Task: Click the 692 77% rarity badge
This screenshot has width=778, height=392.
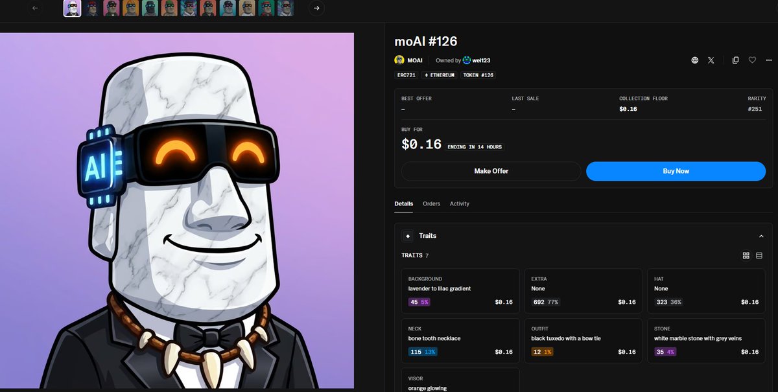Action: [546, 302]
